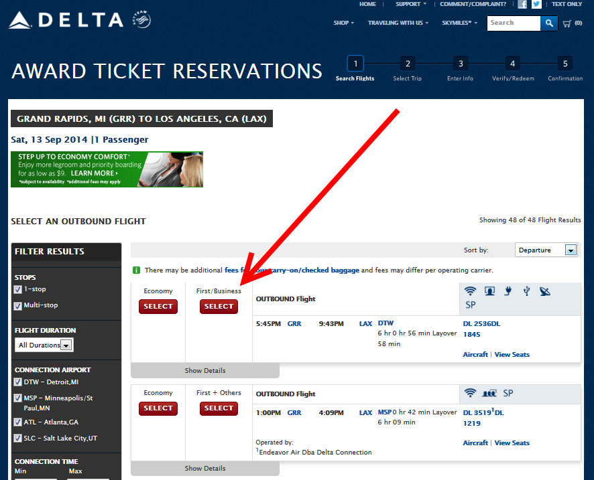The width and height of the screenshot is (594, 480).
Task: Open the Sort by Departure dropdown
Action: click(x=546, y=250)
